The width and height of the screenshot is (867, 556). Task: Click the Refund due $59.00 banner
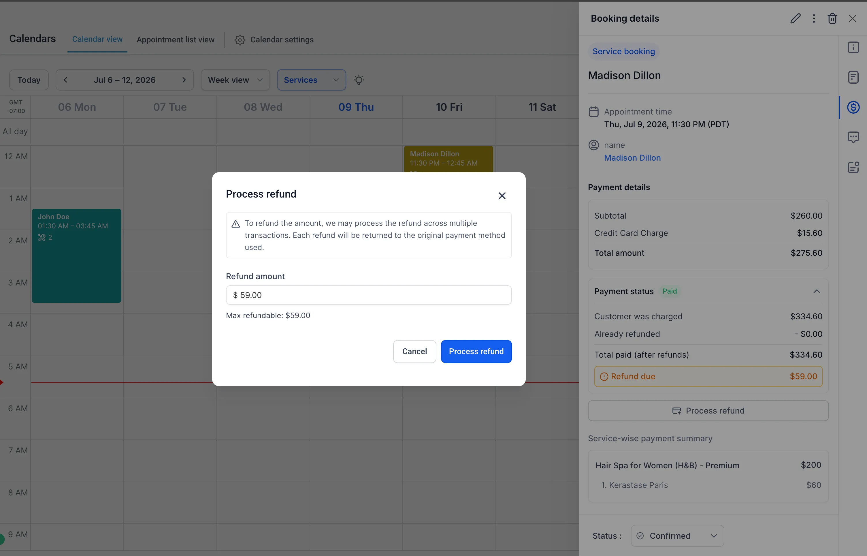[x=708, y=376]
